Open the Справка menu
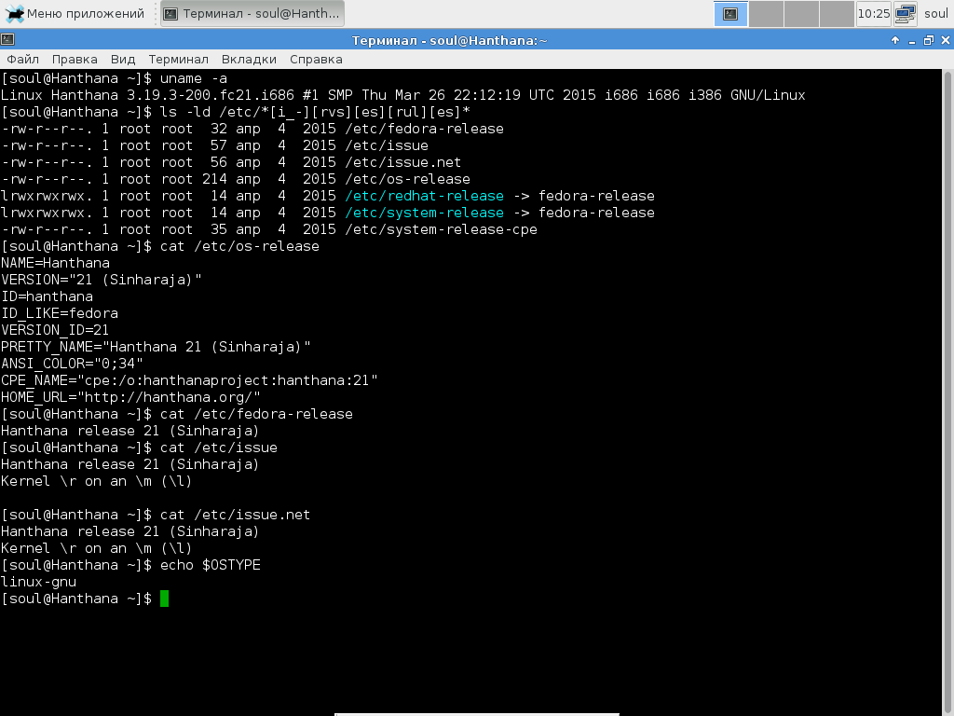Viewport: 954px width, 716px height. coord(316,59)
